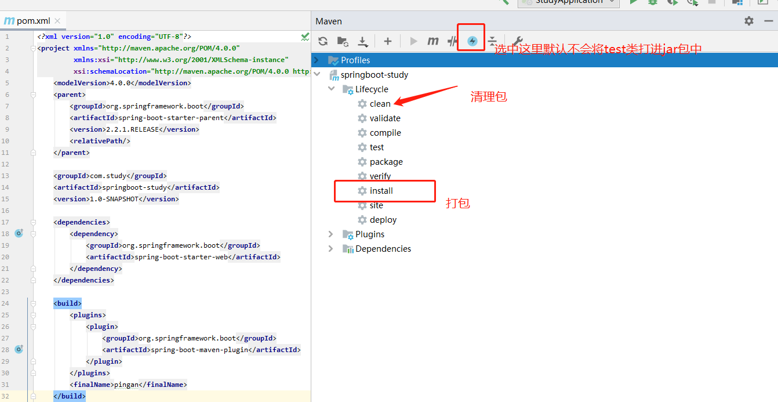The image size is (778, 402).
Task: Click the relativePath tag line
Action: point(100,141)
